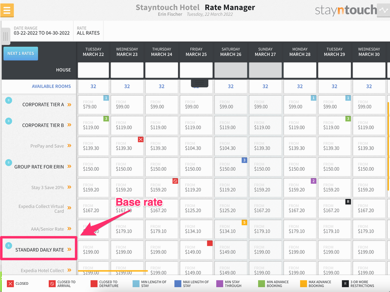The width and height of the screenshot is (390, 292).
Task: Click the Max Advance Booking legend swatch
Action: click(x=304, y=284)
